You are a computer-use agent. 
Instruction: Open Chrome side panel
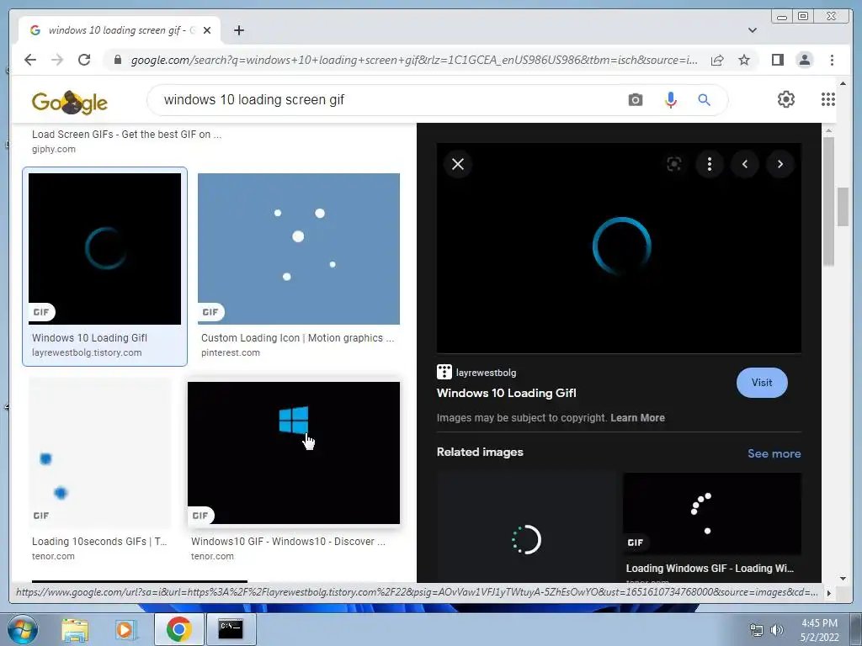point(777,60)
